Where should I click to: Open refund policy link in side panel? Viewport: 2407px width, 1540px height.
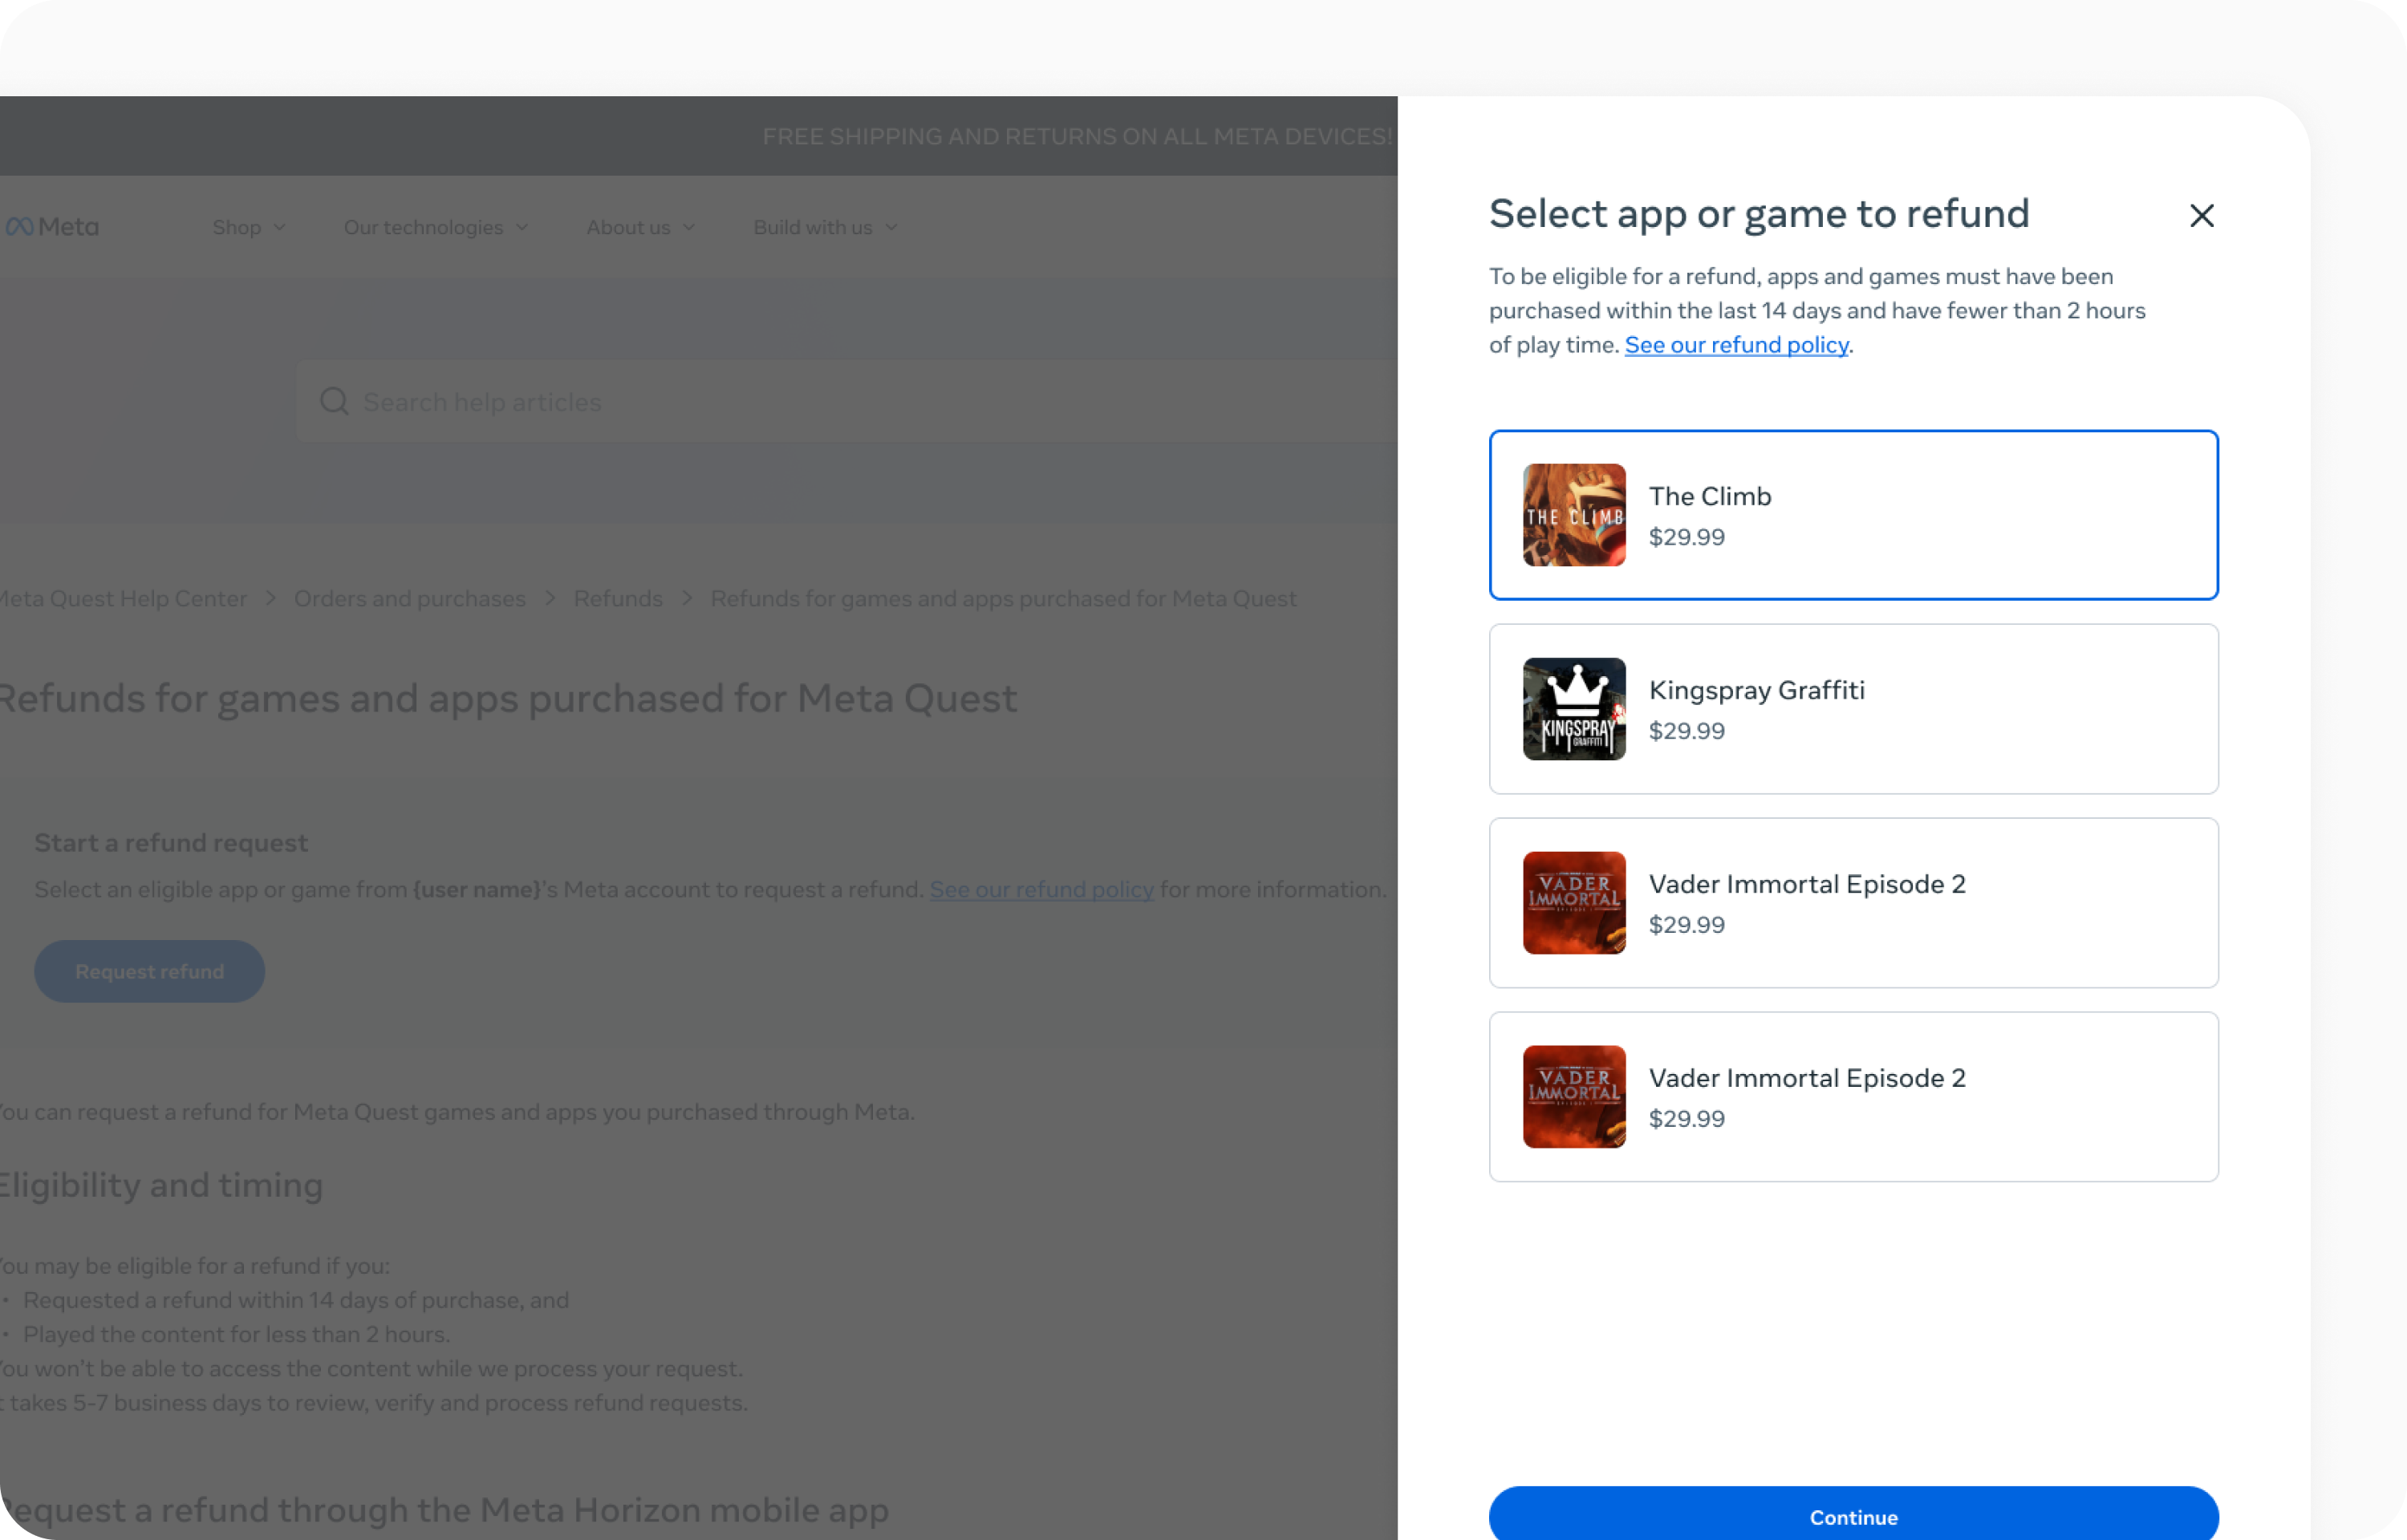click(1736, 345)
